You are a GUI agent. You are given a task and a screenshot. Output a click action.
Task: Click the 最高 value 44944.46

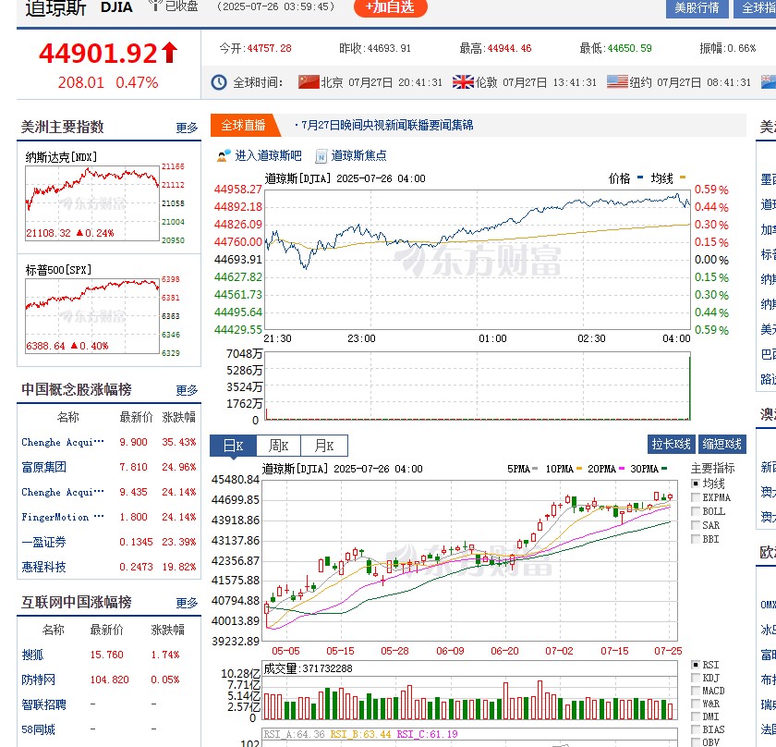point(509,48)
